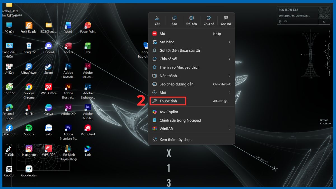336x189 pixels.
Task: Select the Thùng rác recycle bin icon
Action: pyautogui.click(x=29, y=48)
